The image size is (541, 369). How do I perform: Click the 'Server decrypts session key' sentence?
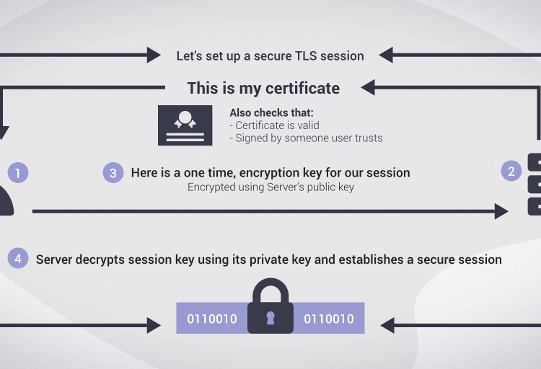tap(268, 259)
